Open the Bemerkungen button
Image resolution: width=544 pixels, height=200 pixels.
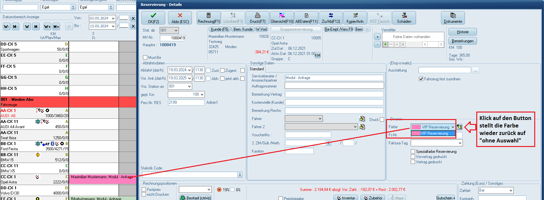point(463,41)
